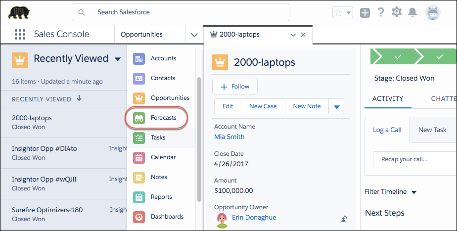457x231 pixels.
Task: Open 2000-laptops in the list
Action: tap(32, 118)
